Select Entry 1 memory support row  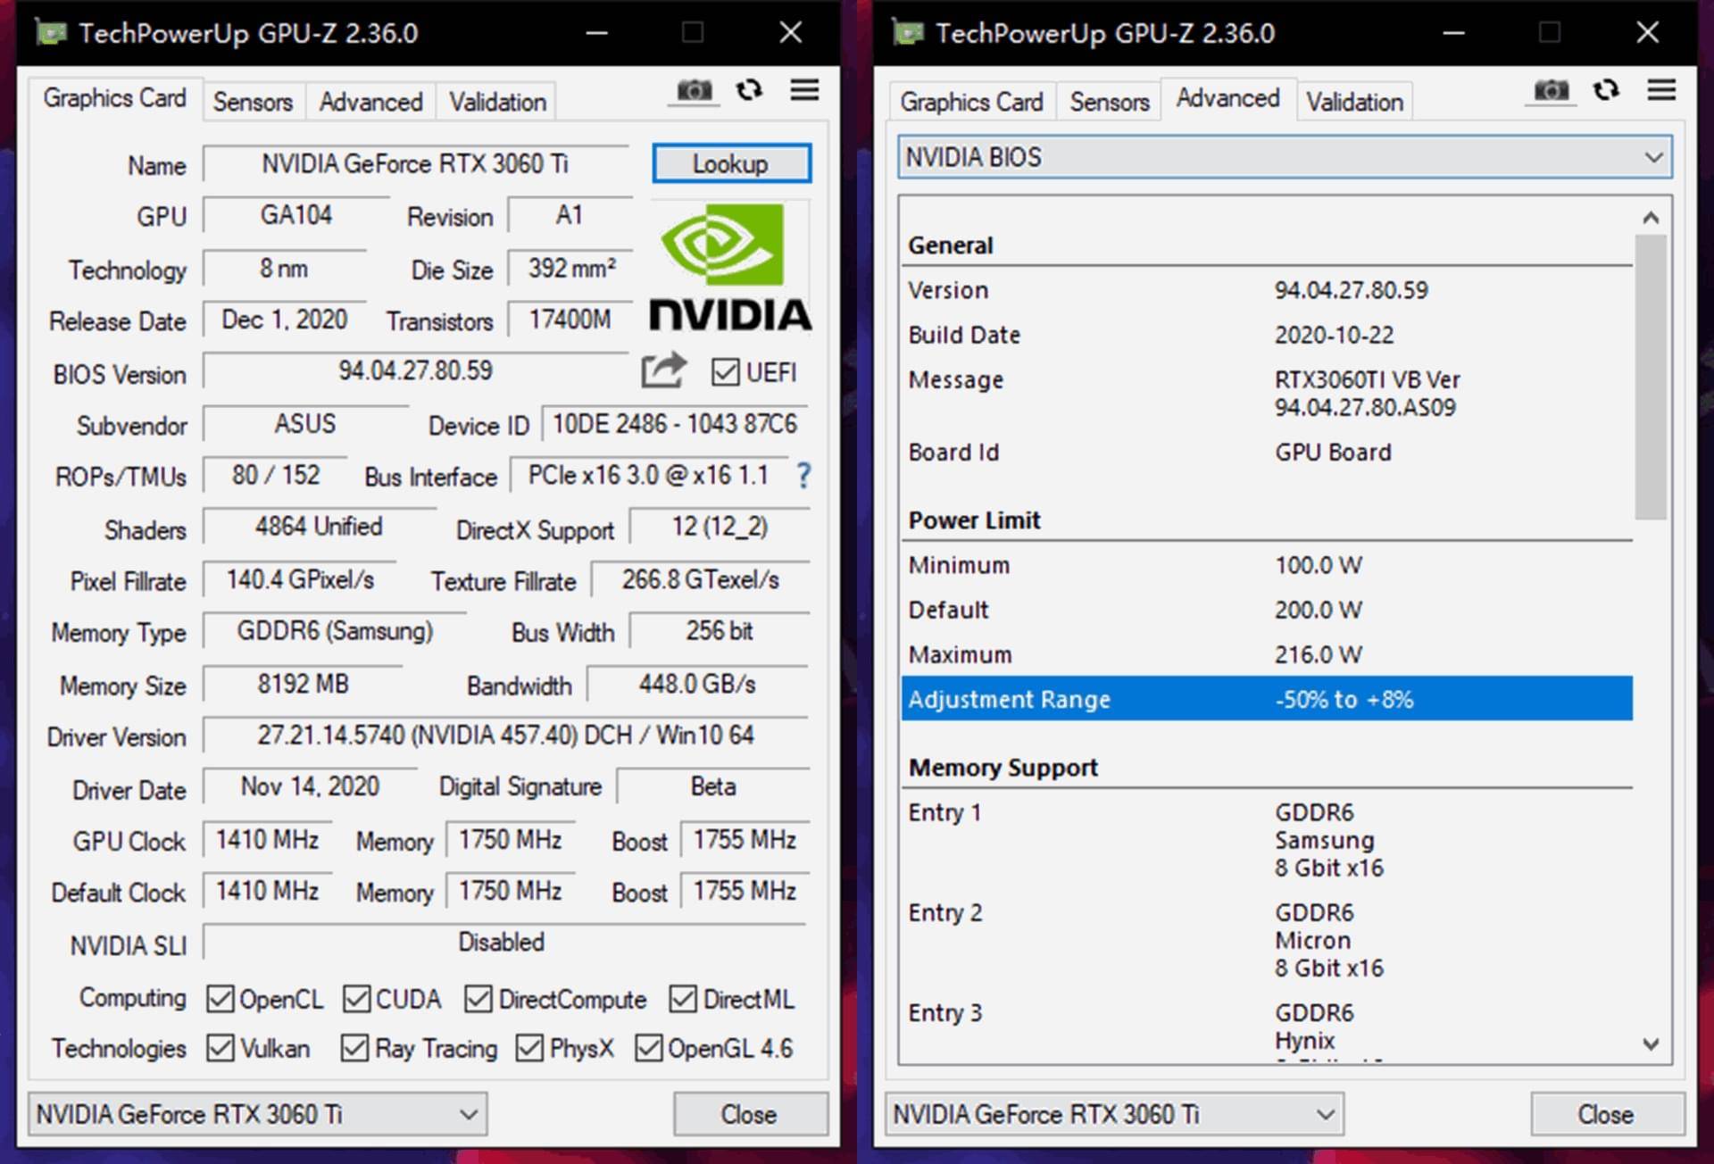(1267, 840)
